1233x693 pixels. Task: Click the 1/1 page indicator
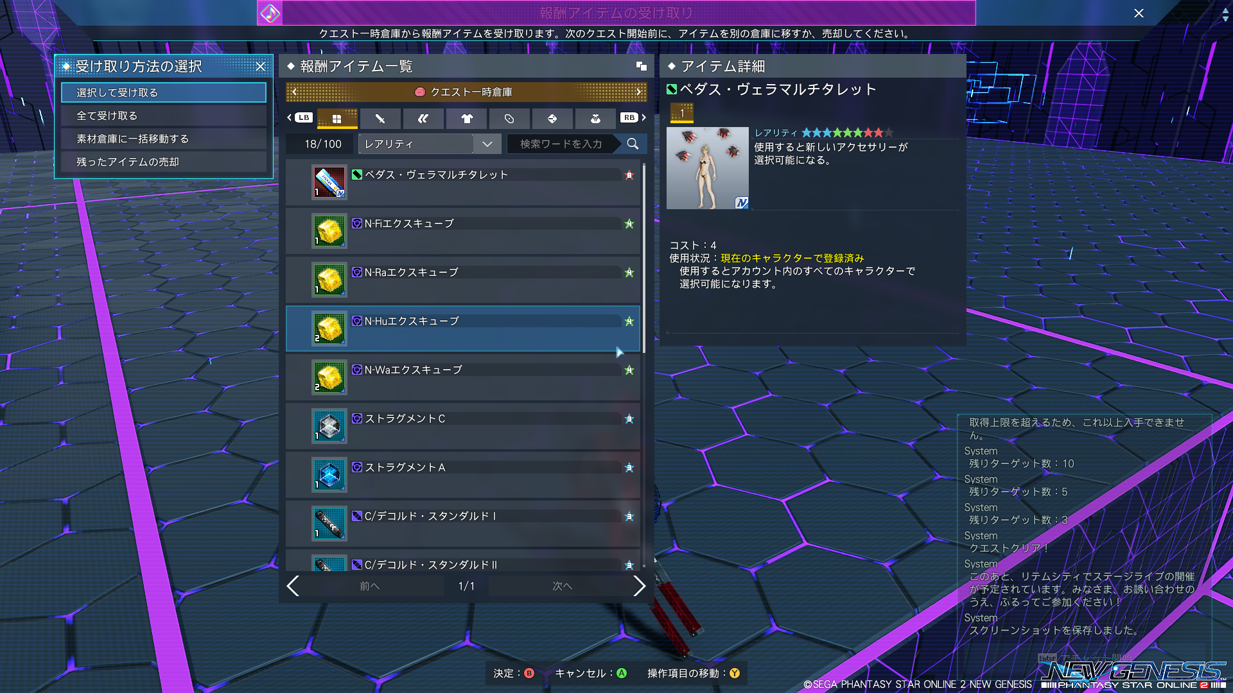tap(467, 586)
